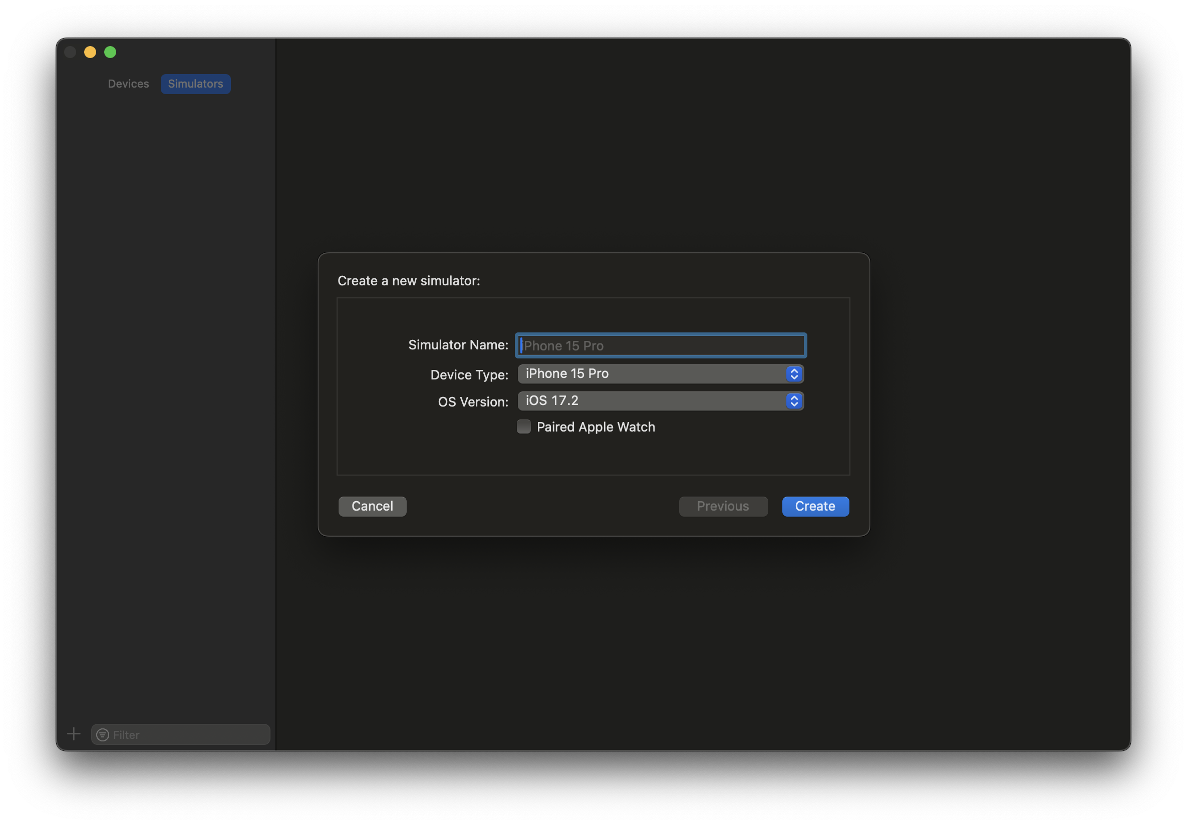Open the filter options icon

[103, 734]
